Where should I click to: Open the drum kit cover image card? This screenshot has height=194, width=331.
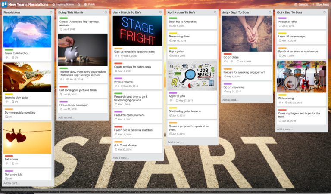[x=301, y=77]
